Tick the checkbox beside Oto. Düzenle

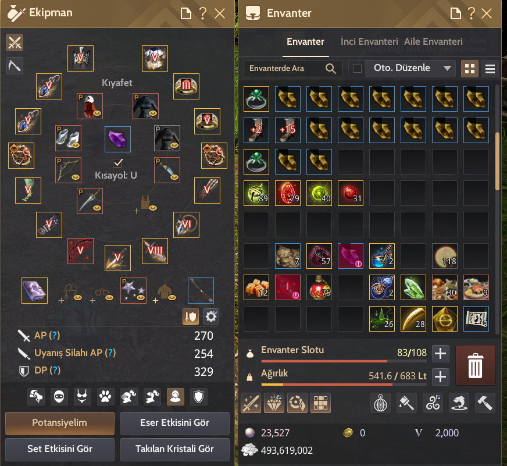coord(357,68)
